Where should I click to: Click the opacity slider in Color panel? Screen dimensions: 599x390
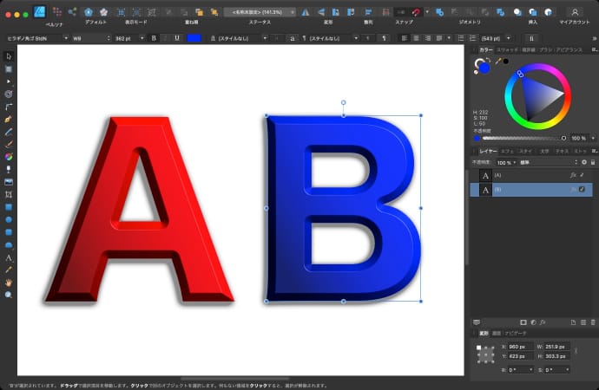[x=521, y=138]
